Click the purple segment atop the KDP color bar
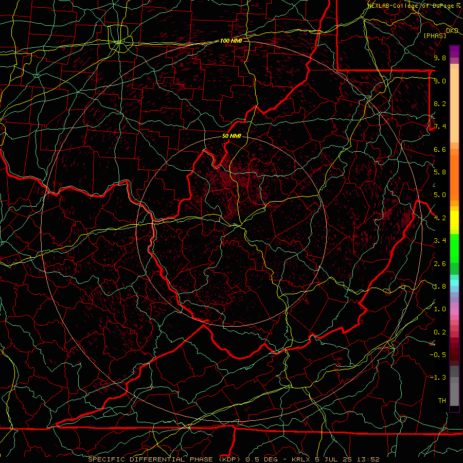This screenshot has height=463, width=463. click(454, 51)
